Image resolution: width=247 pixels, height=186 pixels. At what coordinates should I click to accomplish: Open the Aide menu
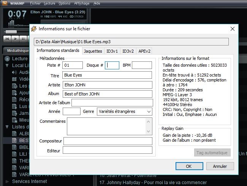97,3
